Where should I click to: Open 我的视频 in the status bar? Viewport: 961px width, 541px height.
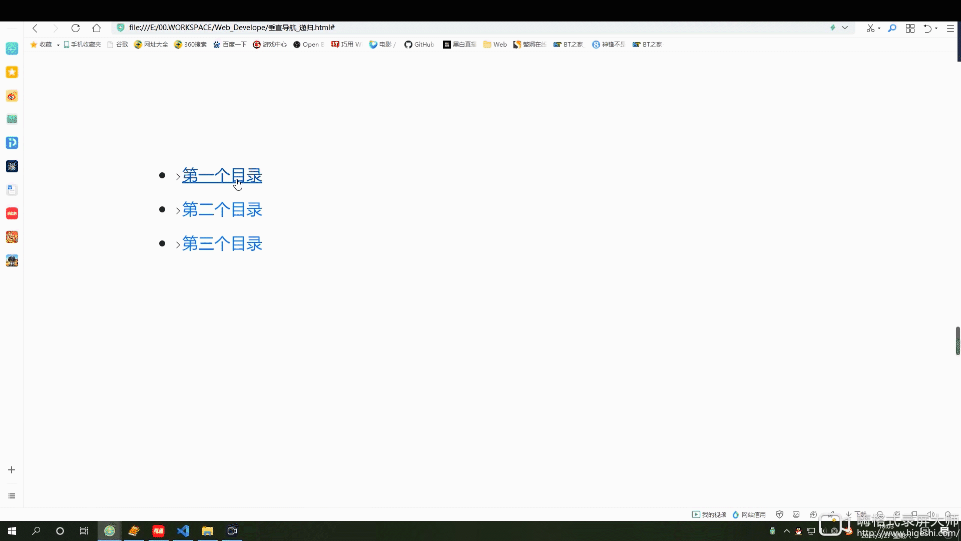[x=709, y=514]
